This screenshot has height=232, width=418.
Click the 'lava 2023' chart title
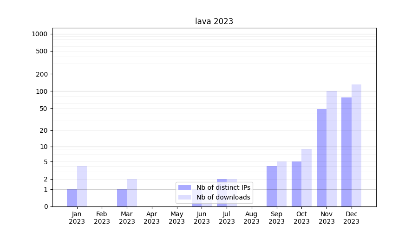[214, 21]
